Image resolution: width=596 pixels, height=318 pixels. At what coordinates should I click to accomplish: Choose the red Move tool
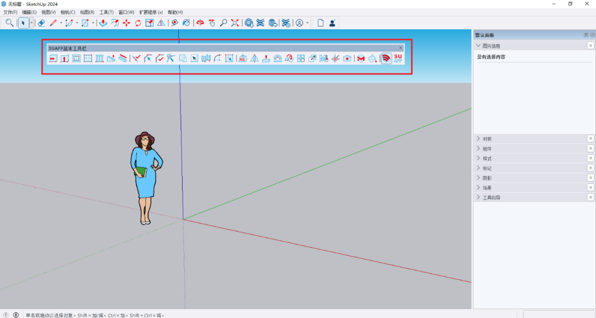[126, 23]
